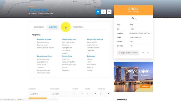
Task: Click the Currency exchange amenity
Action: pyautogui.click(x=43, y=70)
